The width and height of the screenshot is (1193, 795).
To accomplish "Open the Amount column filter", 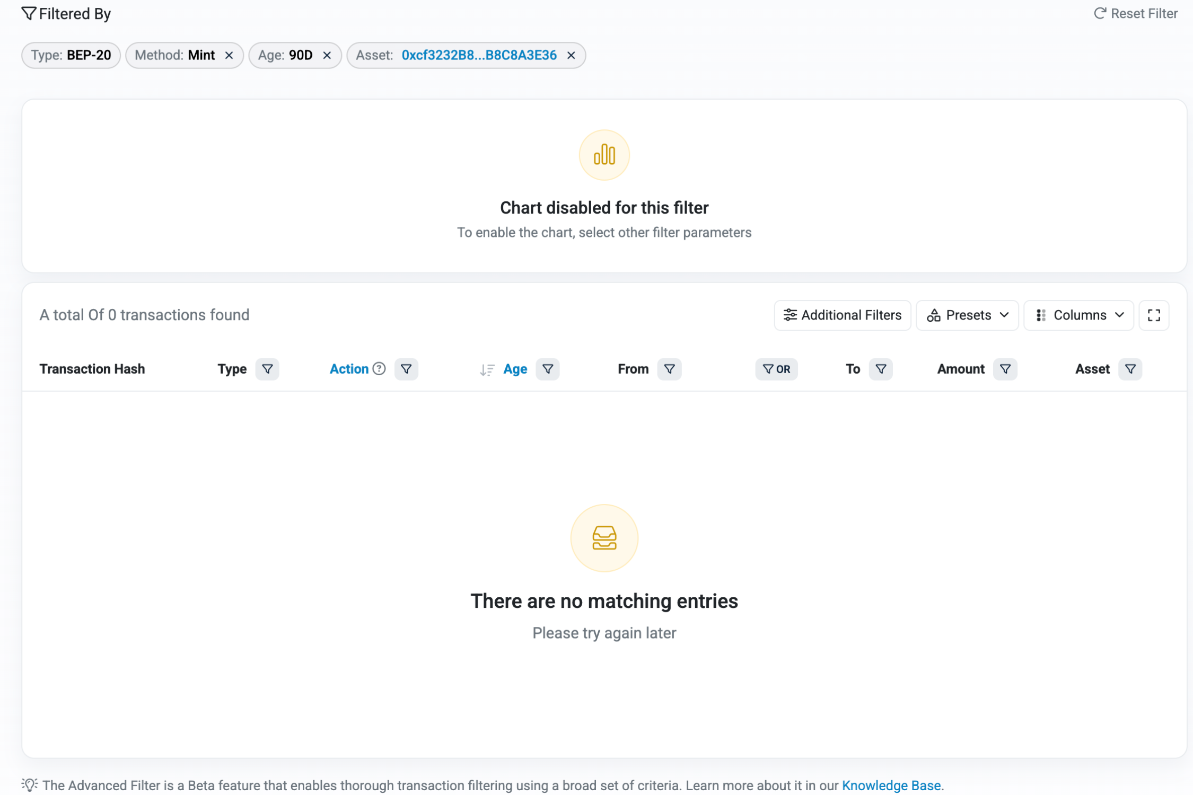I will (x=1005, y=368).
